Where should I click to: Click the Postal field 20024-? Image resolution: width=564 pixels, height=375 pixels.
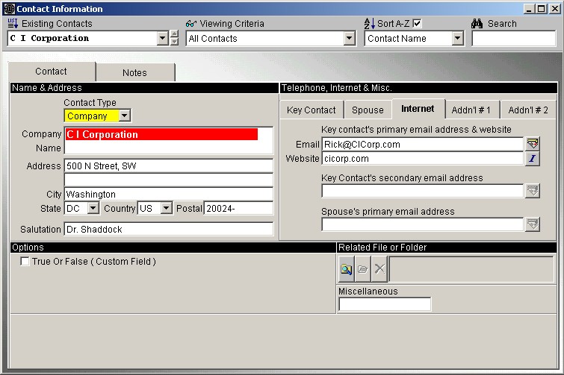(238, 208)
